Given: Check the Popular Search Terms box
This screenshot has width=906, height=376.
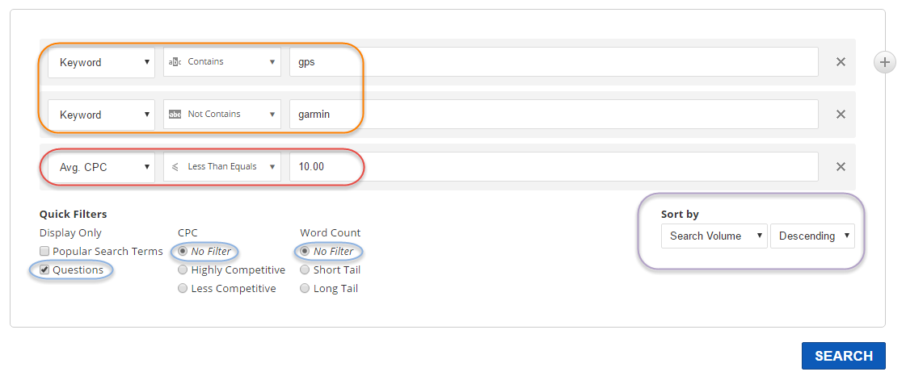Looking at the screenshot, I should pos(45,252).
